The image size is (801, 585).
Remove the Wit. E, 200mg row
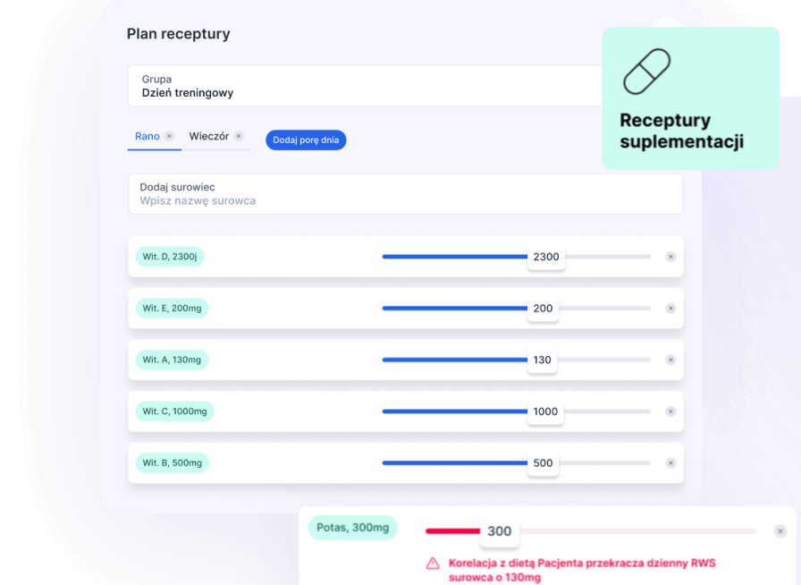click(x=670, y=309)
